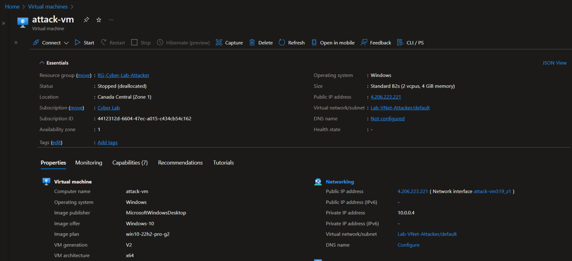This screenshot has width=572, height=261.
Task: Click Virtual machine section monitor icon
Action: [x=46, y=181]
